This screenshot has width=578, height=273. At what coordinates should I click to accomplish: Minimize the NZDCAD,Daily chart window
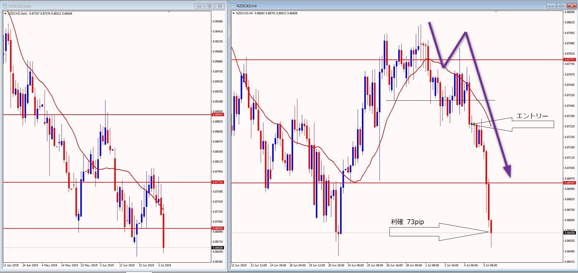coord(199,6)
